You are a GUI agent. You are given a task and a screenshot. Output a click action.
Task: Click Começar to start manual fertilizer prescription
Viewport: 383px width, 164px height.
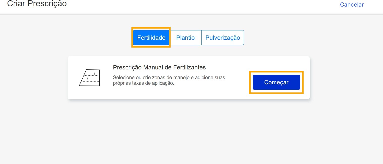click(276, 82)
